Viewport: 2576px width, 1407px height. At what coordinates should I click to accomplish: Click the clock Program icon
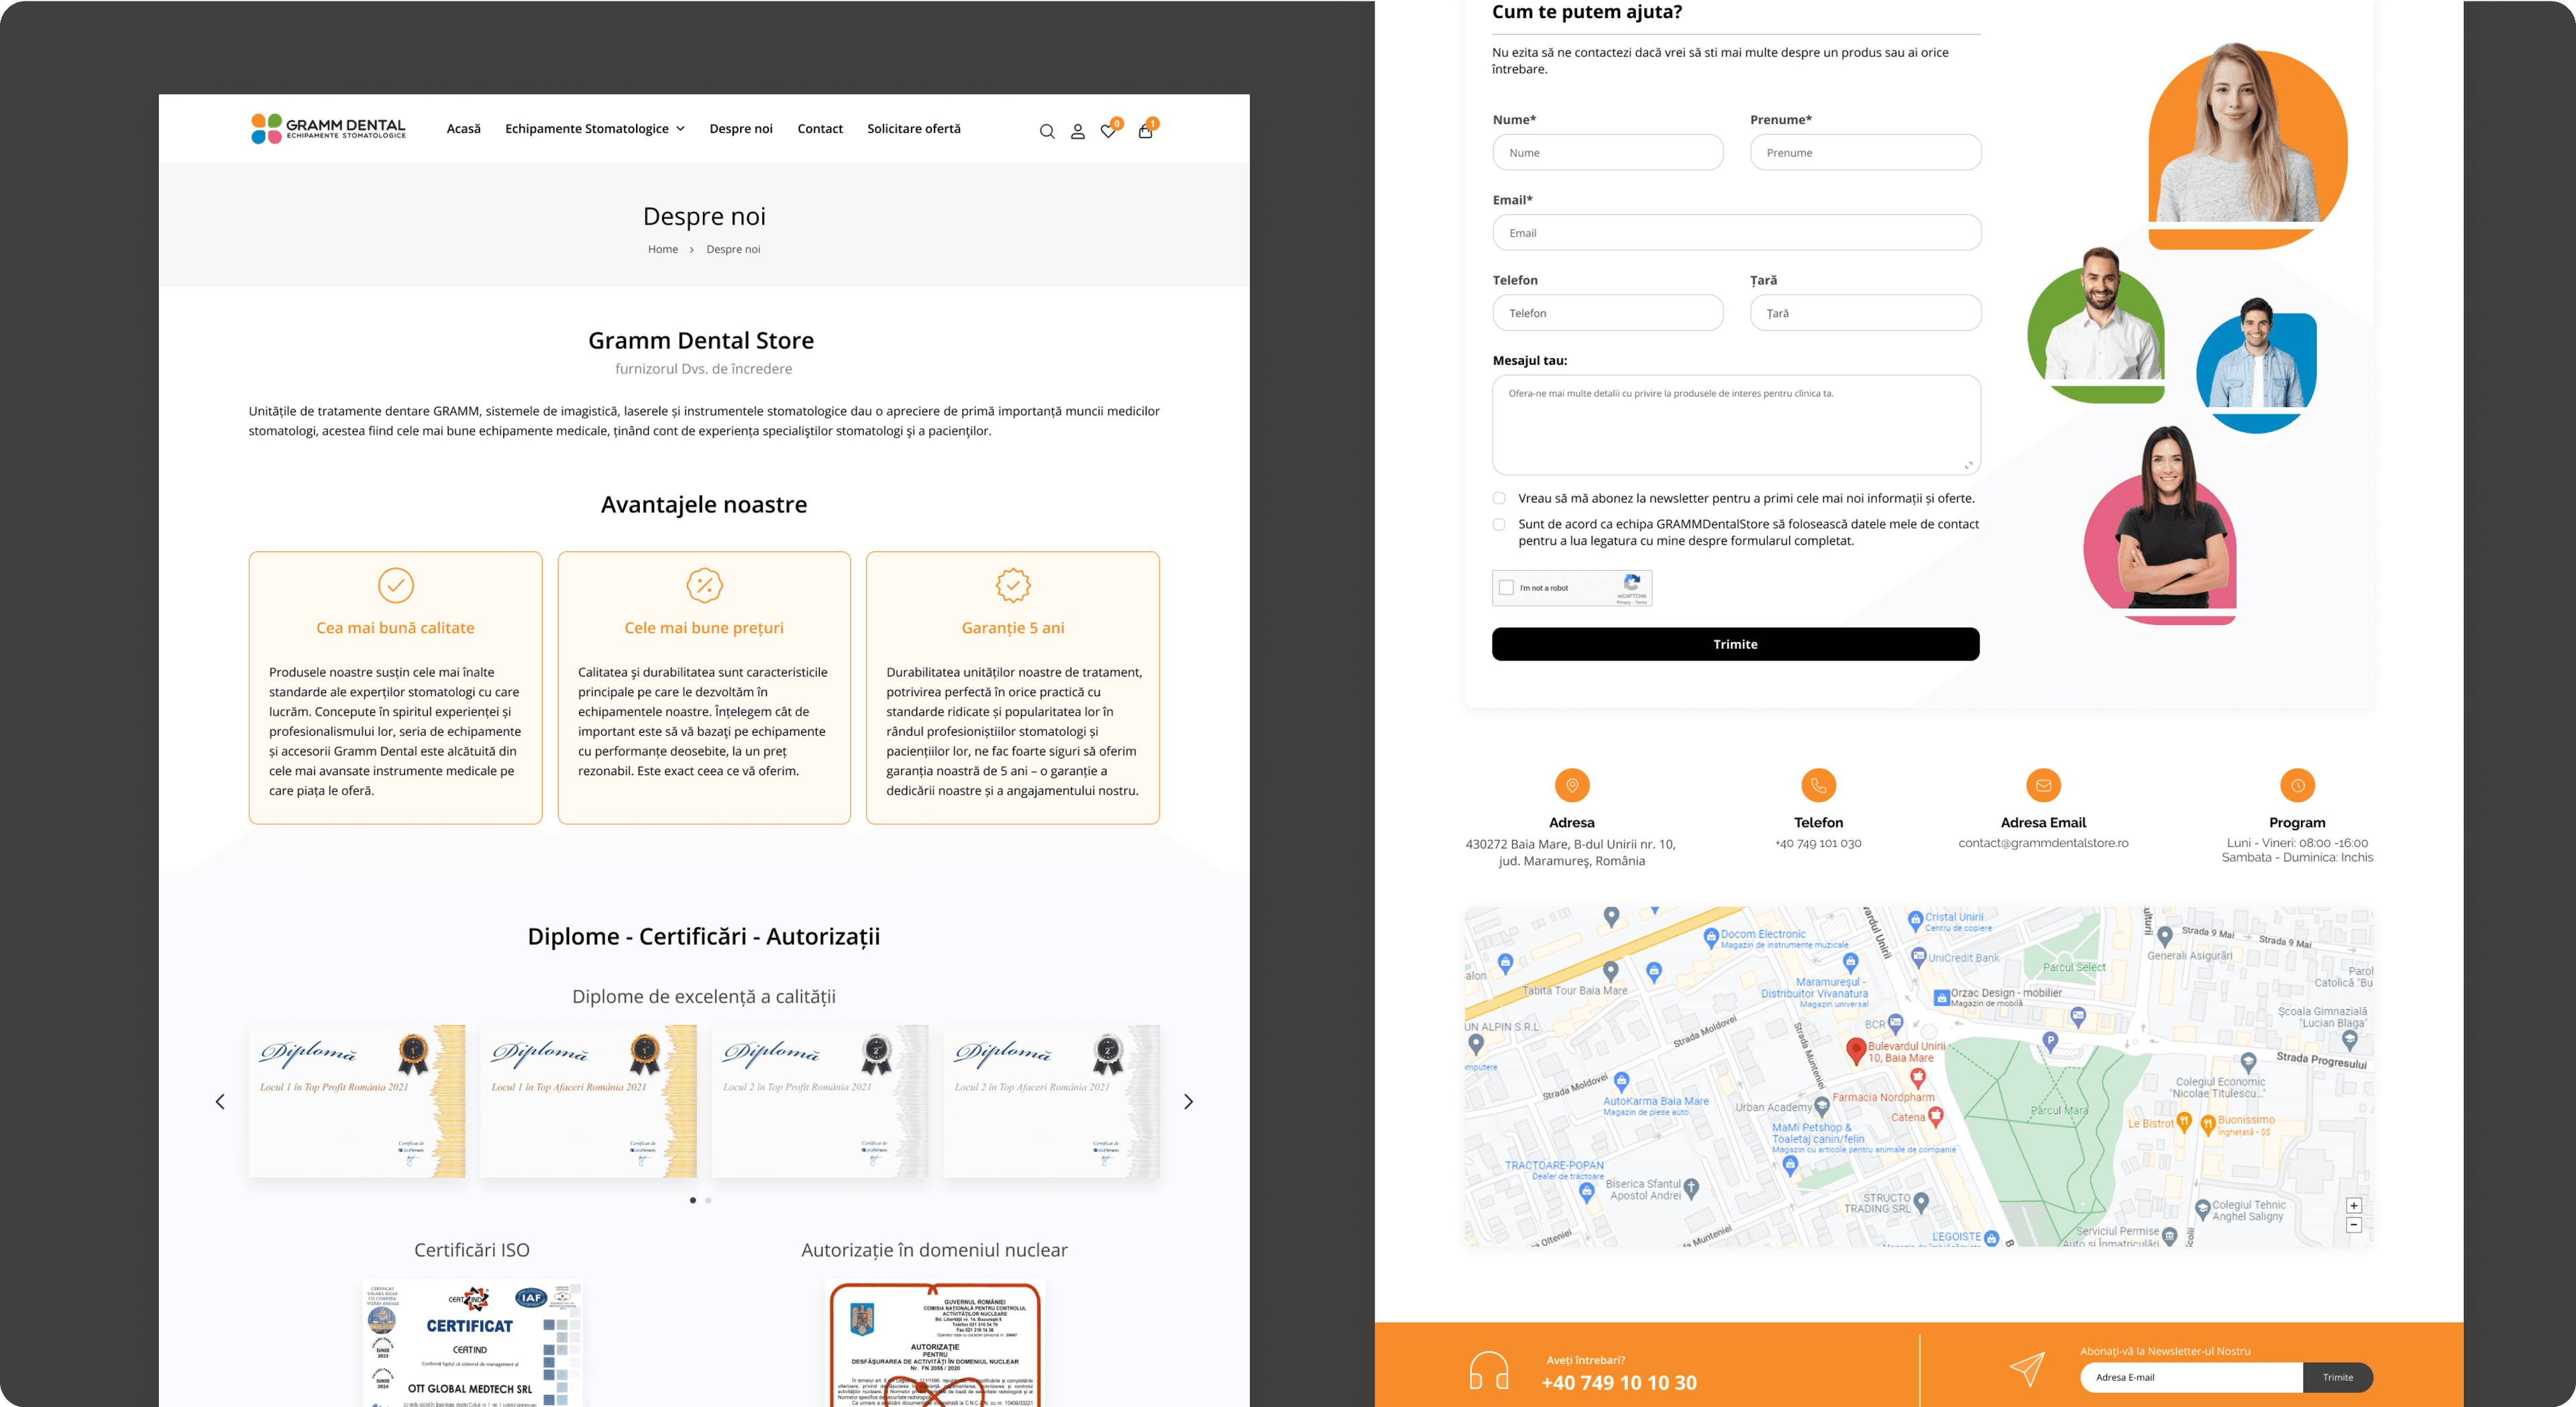click(x=2297, y=785)
